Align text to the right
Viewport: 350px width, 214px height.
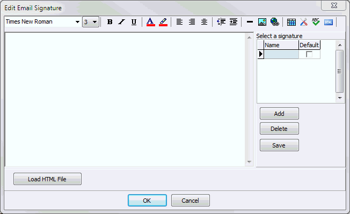coord(192,22)
